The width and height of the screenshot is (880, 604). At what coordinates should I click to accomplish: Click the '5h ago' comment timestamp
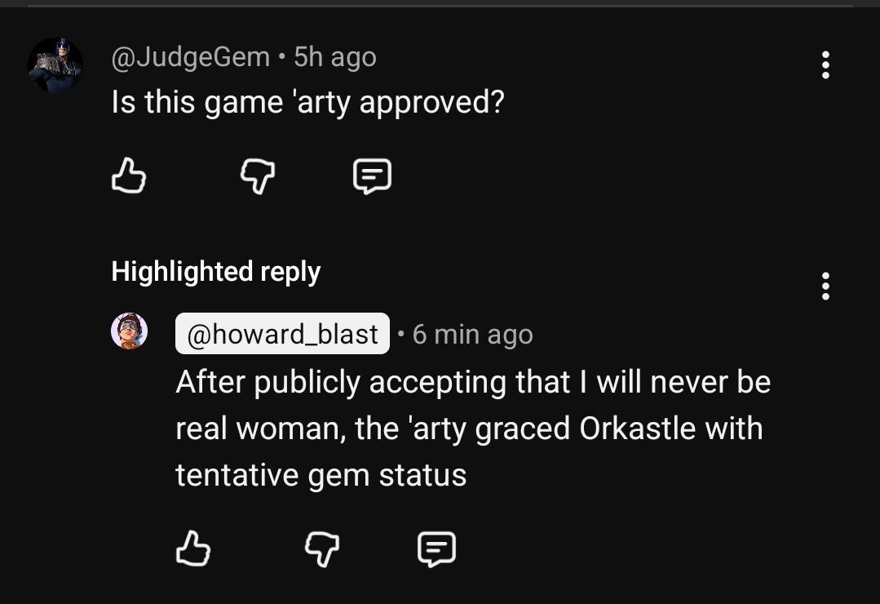(334, 57)
